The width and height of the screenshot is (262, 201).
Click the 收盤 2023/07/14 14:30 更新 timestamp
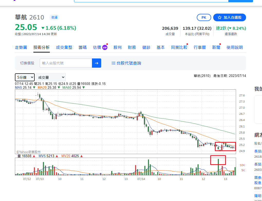click(x=36, y=34)
